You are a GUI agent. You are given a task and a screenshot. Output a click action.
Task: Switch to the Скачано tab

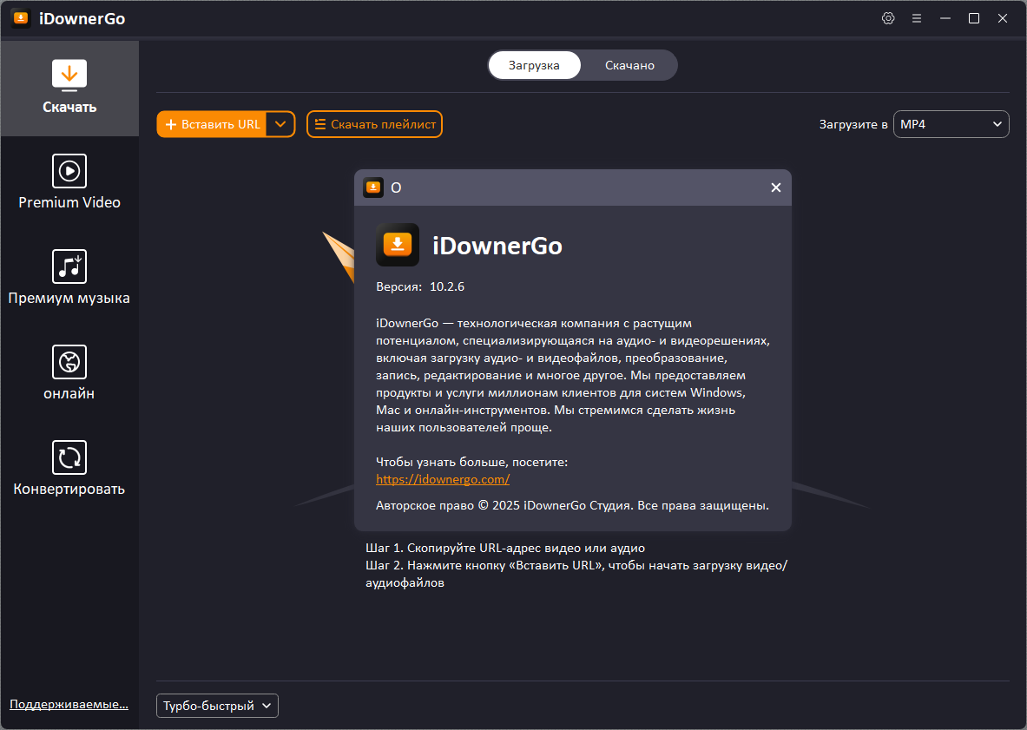click(629, 65)
